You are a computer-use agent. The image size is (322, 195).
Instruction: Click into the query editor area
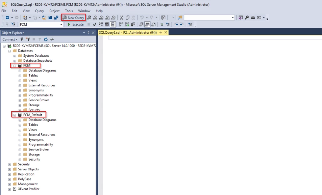pos(212,115)
